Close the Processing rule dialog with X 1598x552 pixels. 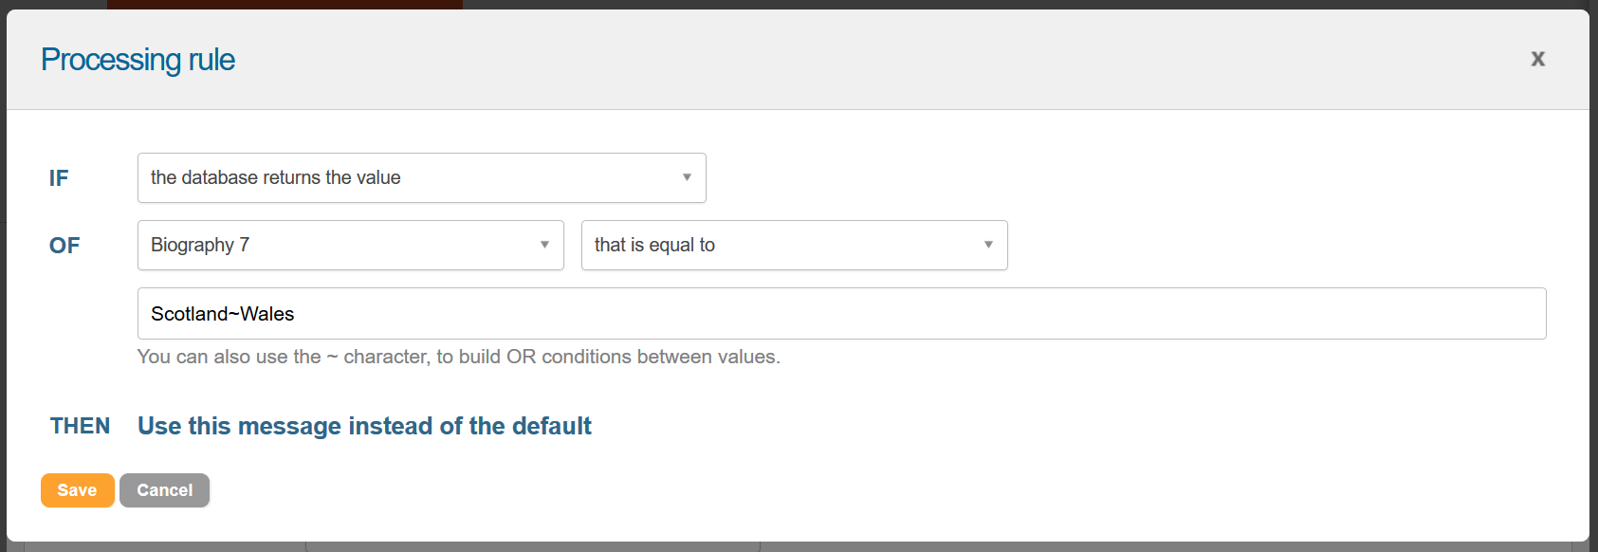1537,59
